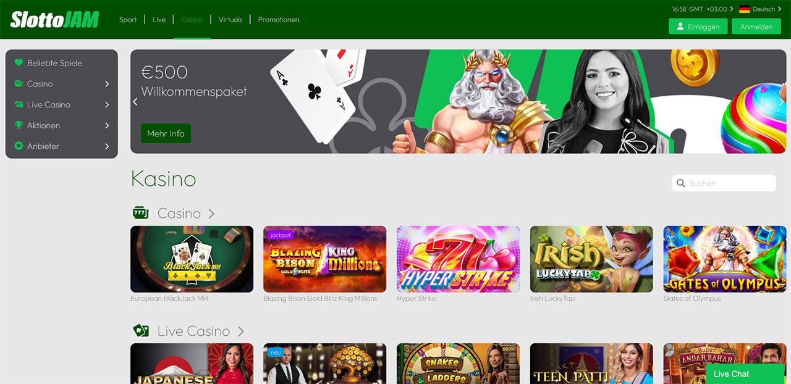Click the trophy icon next to Aktionen
The width and height of the screenshot is (791, 384).
pos(19,125)
